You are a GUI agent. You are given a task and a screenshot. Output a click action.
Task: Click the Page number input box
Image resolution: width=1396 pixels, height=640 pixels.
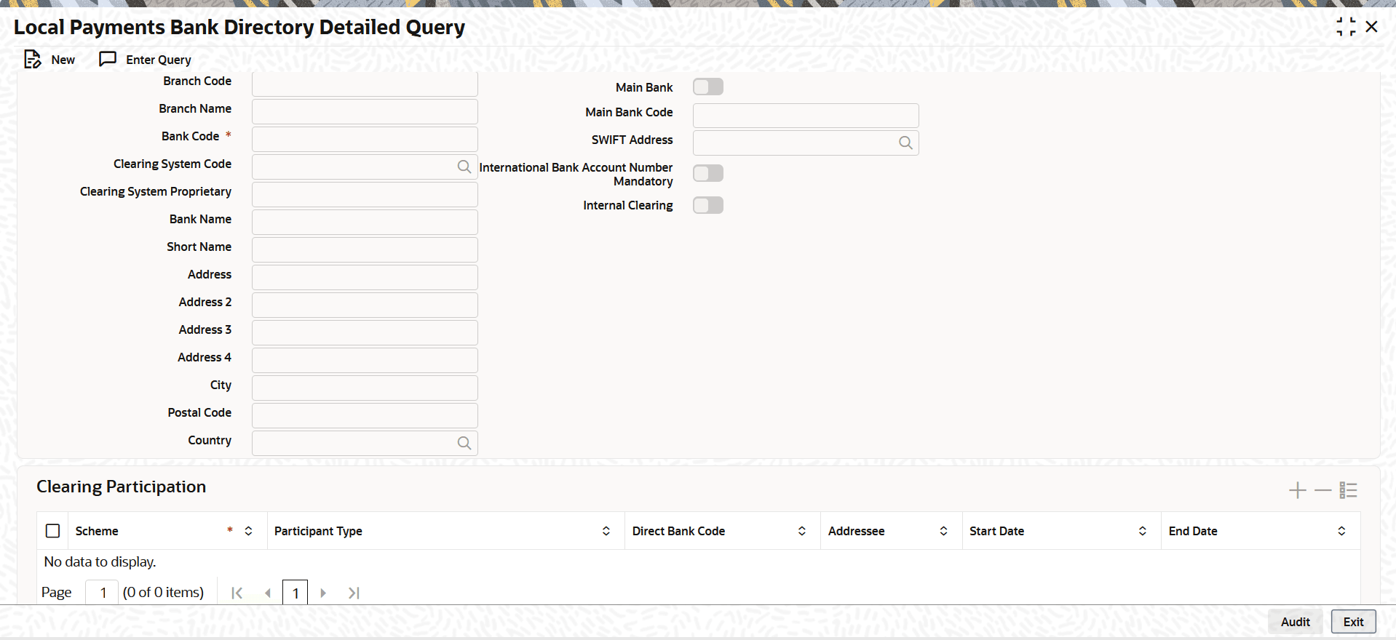[x=103, y=593]
